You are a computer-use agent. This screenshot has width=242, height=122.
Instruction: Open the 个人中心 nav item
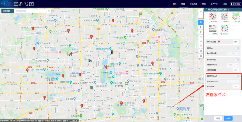point(214,4)
